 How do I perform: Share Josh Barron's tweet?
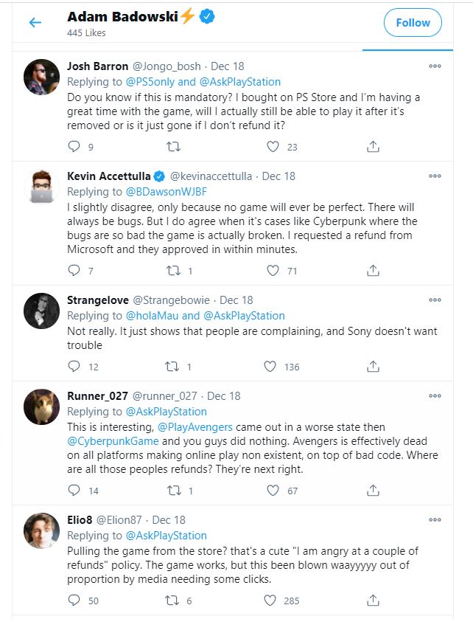373,147
